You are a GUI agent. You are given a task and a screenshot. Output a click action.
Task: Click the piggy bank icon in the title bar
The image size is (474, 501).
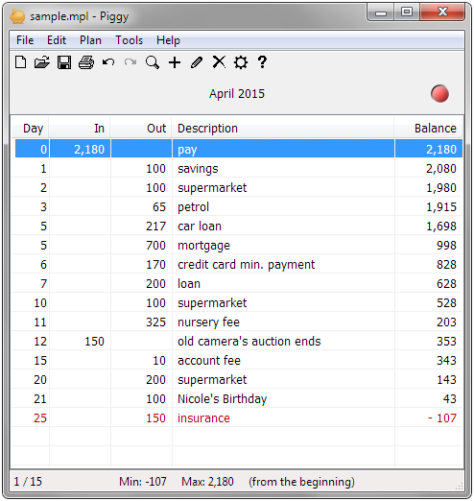[x=17, y=16]
